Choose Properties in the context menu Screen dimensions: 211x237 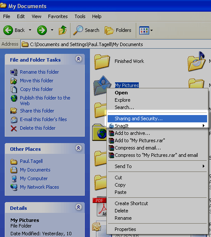(157, 229)
